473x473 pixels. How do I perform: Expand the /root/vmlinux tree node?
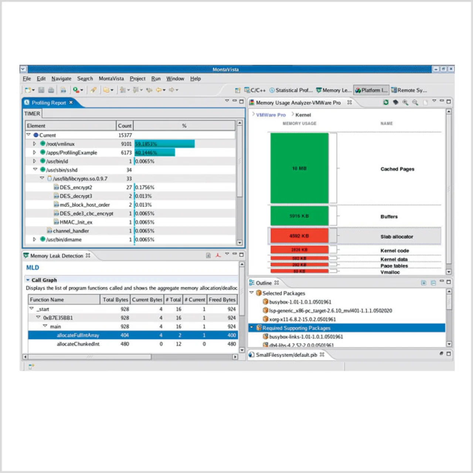point(34,144)
